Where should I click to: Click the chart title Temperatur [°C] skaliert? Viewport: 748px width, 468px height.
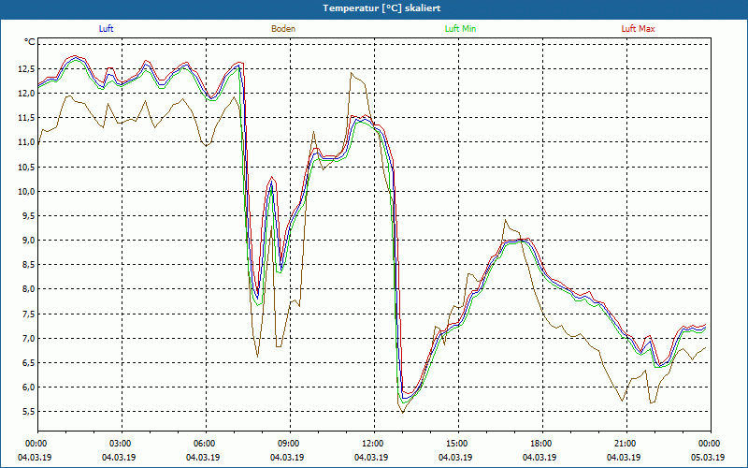(x=381, y=8)
